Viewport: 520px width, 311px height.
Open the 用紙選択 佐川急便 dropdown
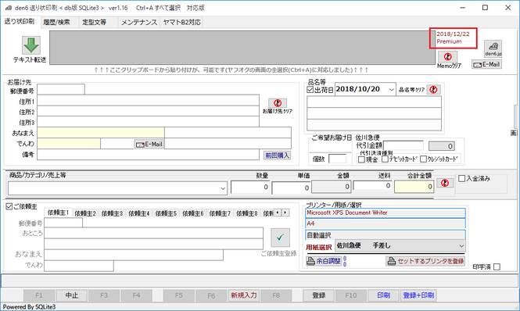461,246
